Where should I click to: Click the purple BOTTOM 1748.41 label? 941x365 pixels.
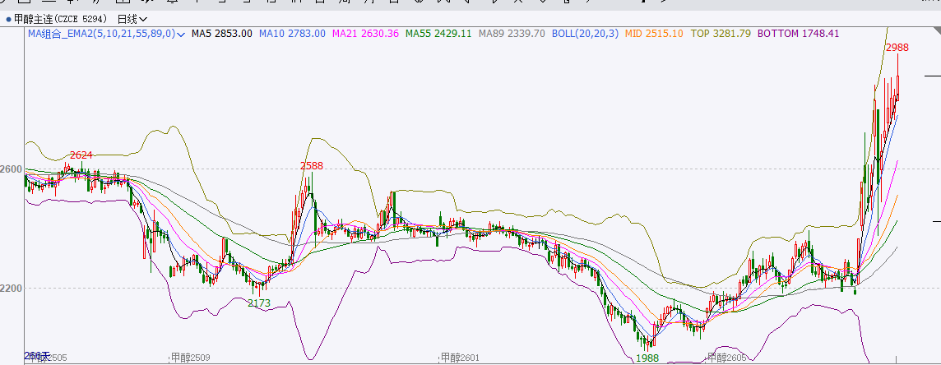tap(798, 34)
